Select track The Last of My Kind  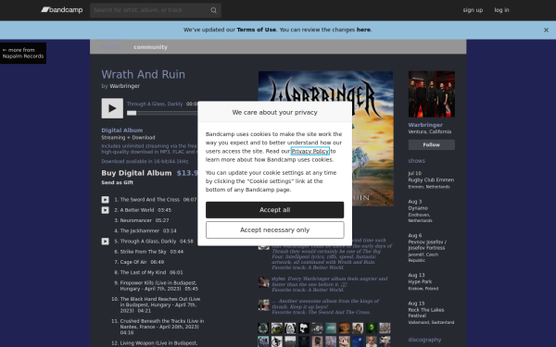point(143,273)
